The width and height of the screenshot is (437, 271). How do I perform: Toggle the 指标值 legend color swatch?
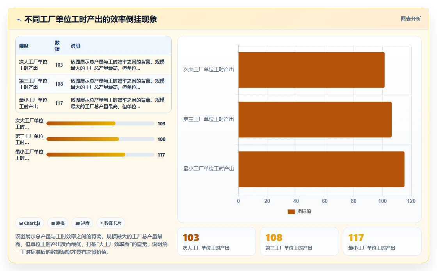click(291, 212)
